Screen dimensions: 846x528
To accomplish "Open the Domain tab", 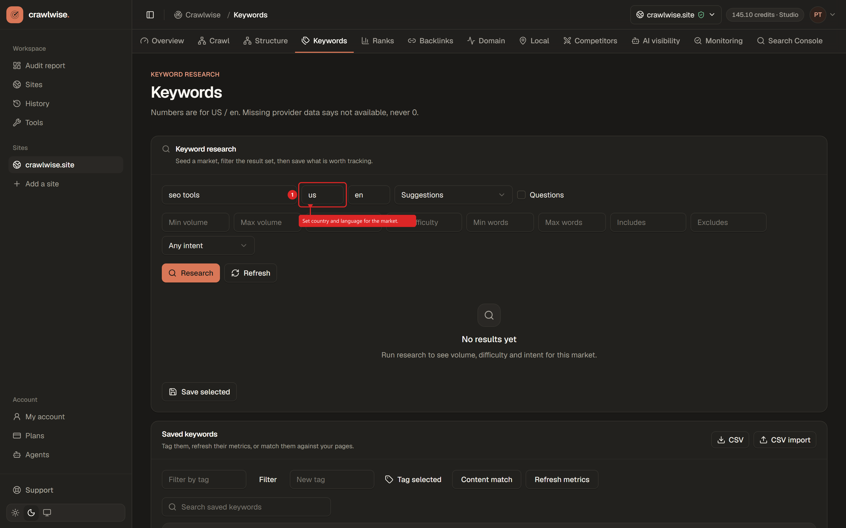I will click(x=486, y=41).
